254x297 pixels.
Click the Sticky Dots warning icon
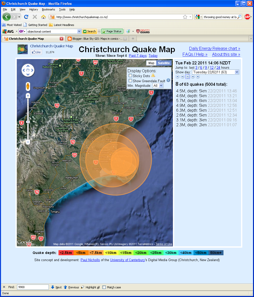coord(153,75)
